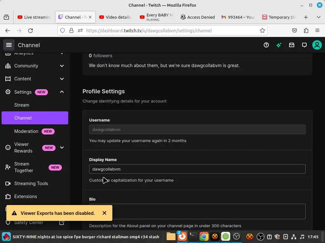Go back to previous page in Firefox
The width and height of the screenshot is (325, 243).
click(8, 31)
